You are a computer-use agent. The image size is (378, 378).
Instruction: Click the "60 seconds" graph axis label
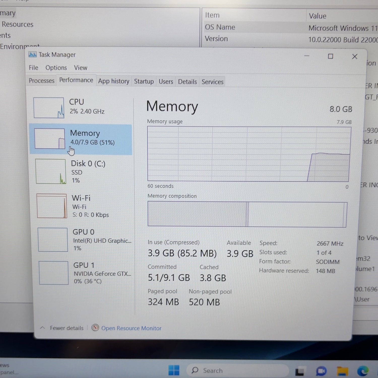coord(161,186)
